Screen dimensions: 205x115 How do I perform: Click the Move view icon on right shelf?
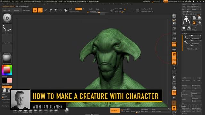pos(174,77)
